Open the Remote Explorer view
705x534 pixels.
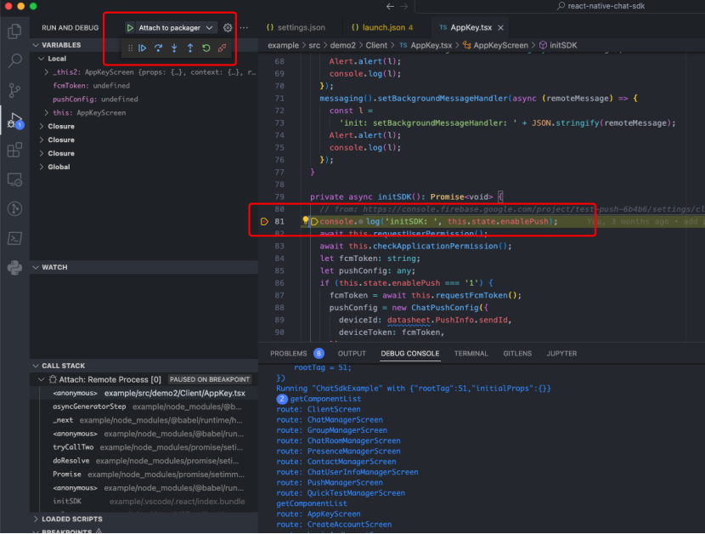pos(14,179)
